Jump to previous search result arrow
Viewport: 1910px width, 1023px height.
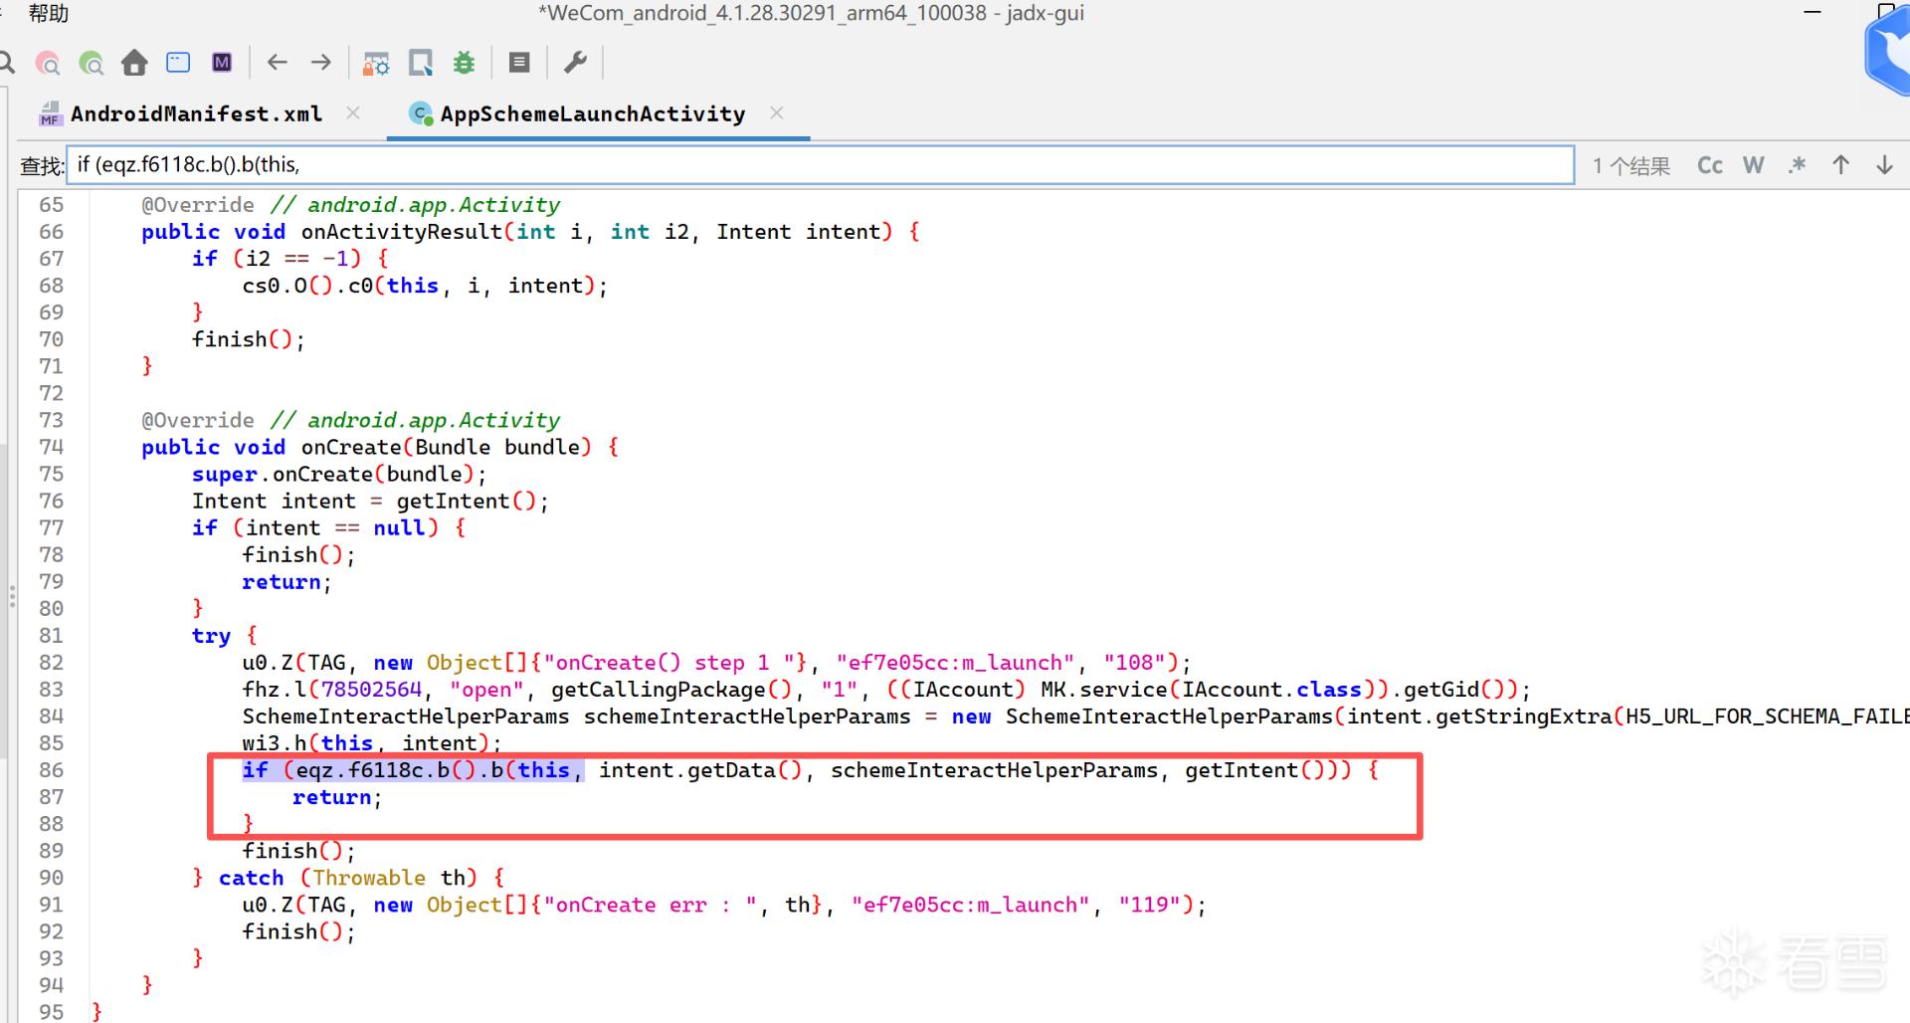[x=1841, y=165]
